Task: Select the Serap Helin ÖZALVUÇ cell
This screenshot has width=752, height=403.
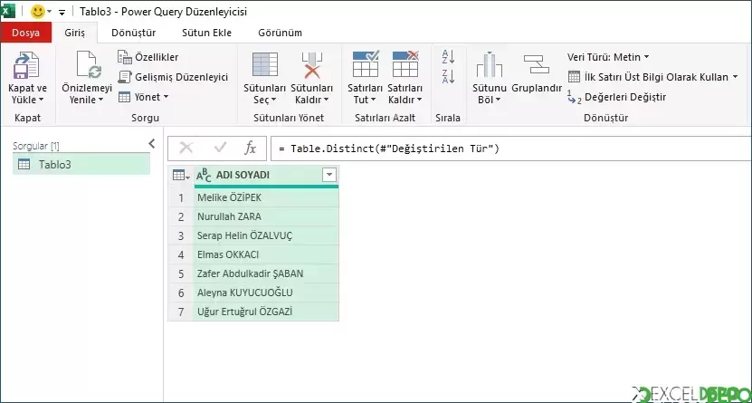Action: [266, 235]
